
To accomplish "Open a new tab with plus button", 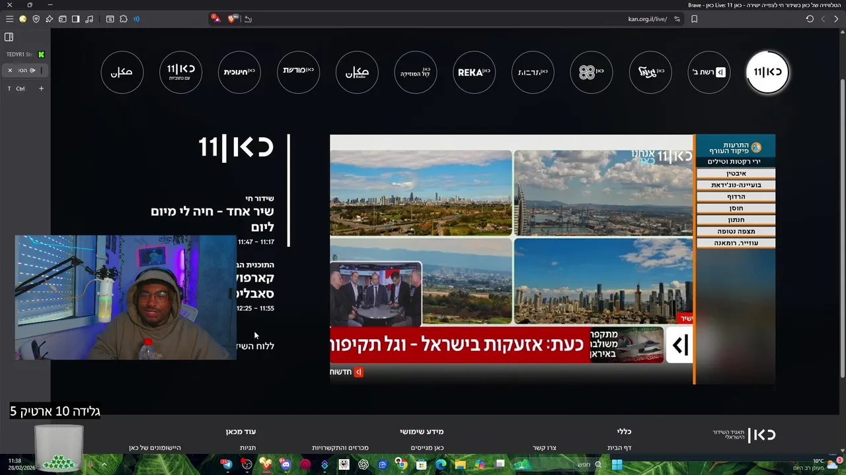I will coord(41,88).
